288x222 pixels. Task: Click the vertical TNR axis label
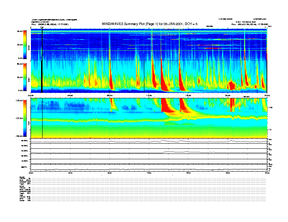(29, 124)
